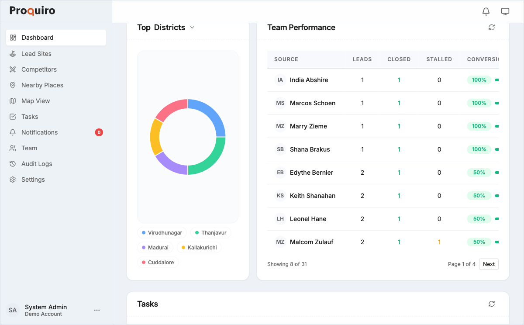Open the notifications bell in the top bar

486,11
